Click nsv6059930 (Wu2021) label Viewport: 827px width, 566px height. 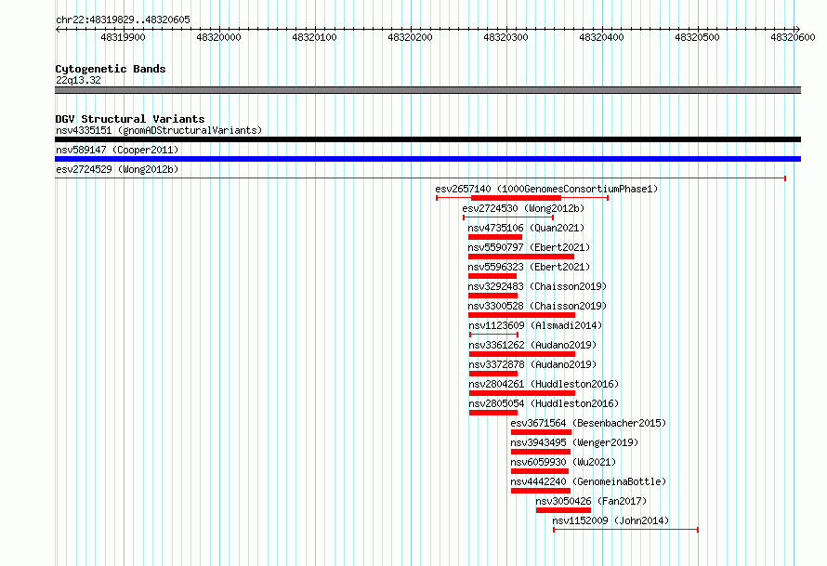click(563, 462)
